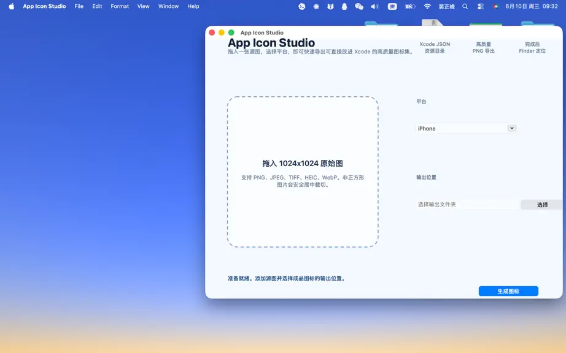
Task: Open the File menu
Action: coord(79,6)
